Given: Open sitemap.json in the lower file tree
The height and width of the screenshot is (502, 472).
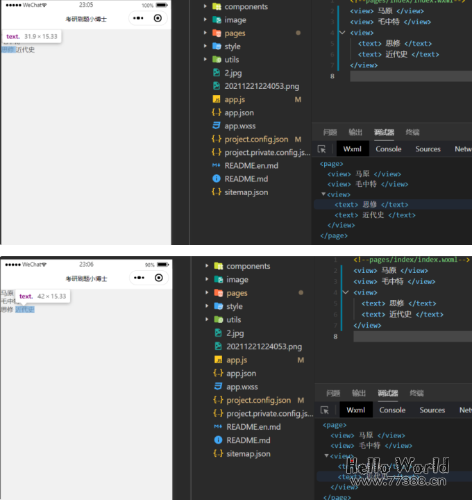Looking at the screenshot, I should pyautogui.click(x=248, y=453).
